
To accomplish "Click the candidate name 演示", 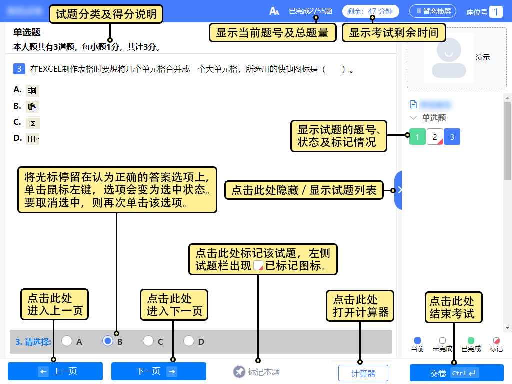I will tap(483, 57).
